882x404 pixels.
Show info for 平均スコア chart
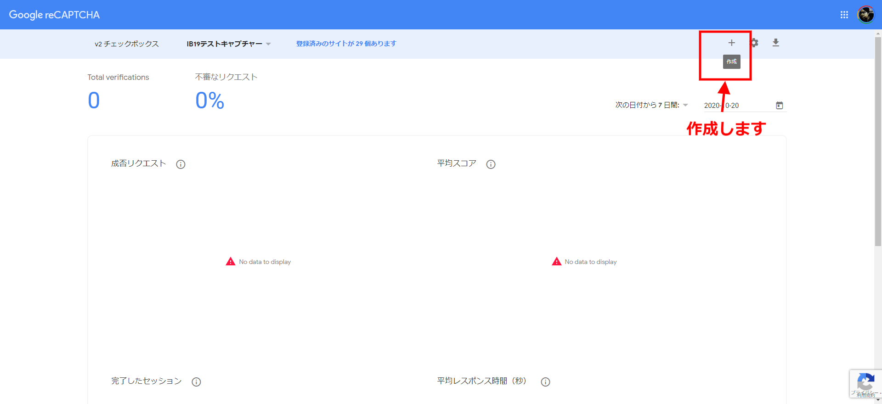pyautogui.click(x=491, y=164)
